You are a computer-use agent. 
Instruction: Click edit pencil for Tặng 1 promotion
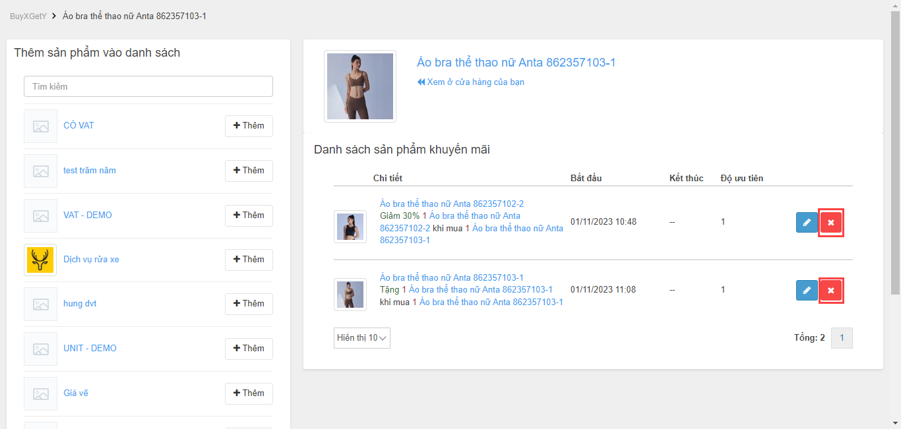[807, 290]
